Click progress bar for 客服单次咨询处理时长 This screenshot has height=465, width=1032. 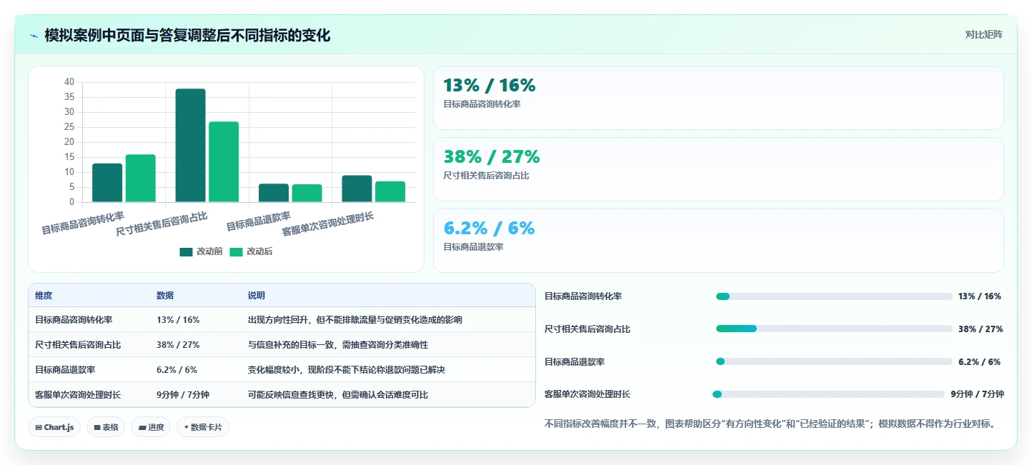click(829, 394)
